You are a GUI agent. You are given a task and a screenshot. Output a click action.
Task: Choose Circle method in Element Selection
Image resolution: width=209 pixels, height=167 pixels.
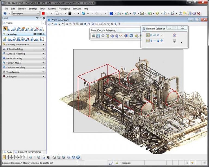158,35
